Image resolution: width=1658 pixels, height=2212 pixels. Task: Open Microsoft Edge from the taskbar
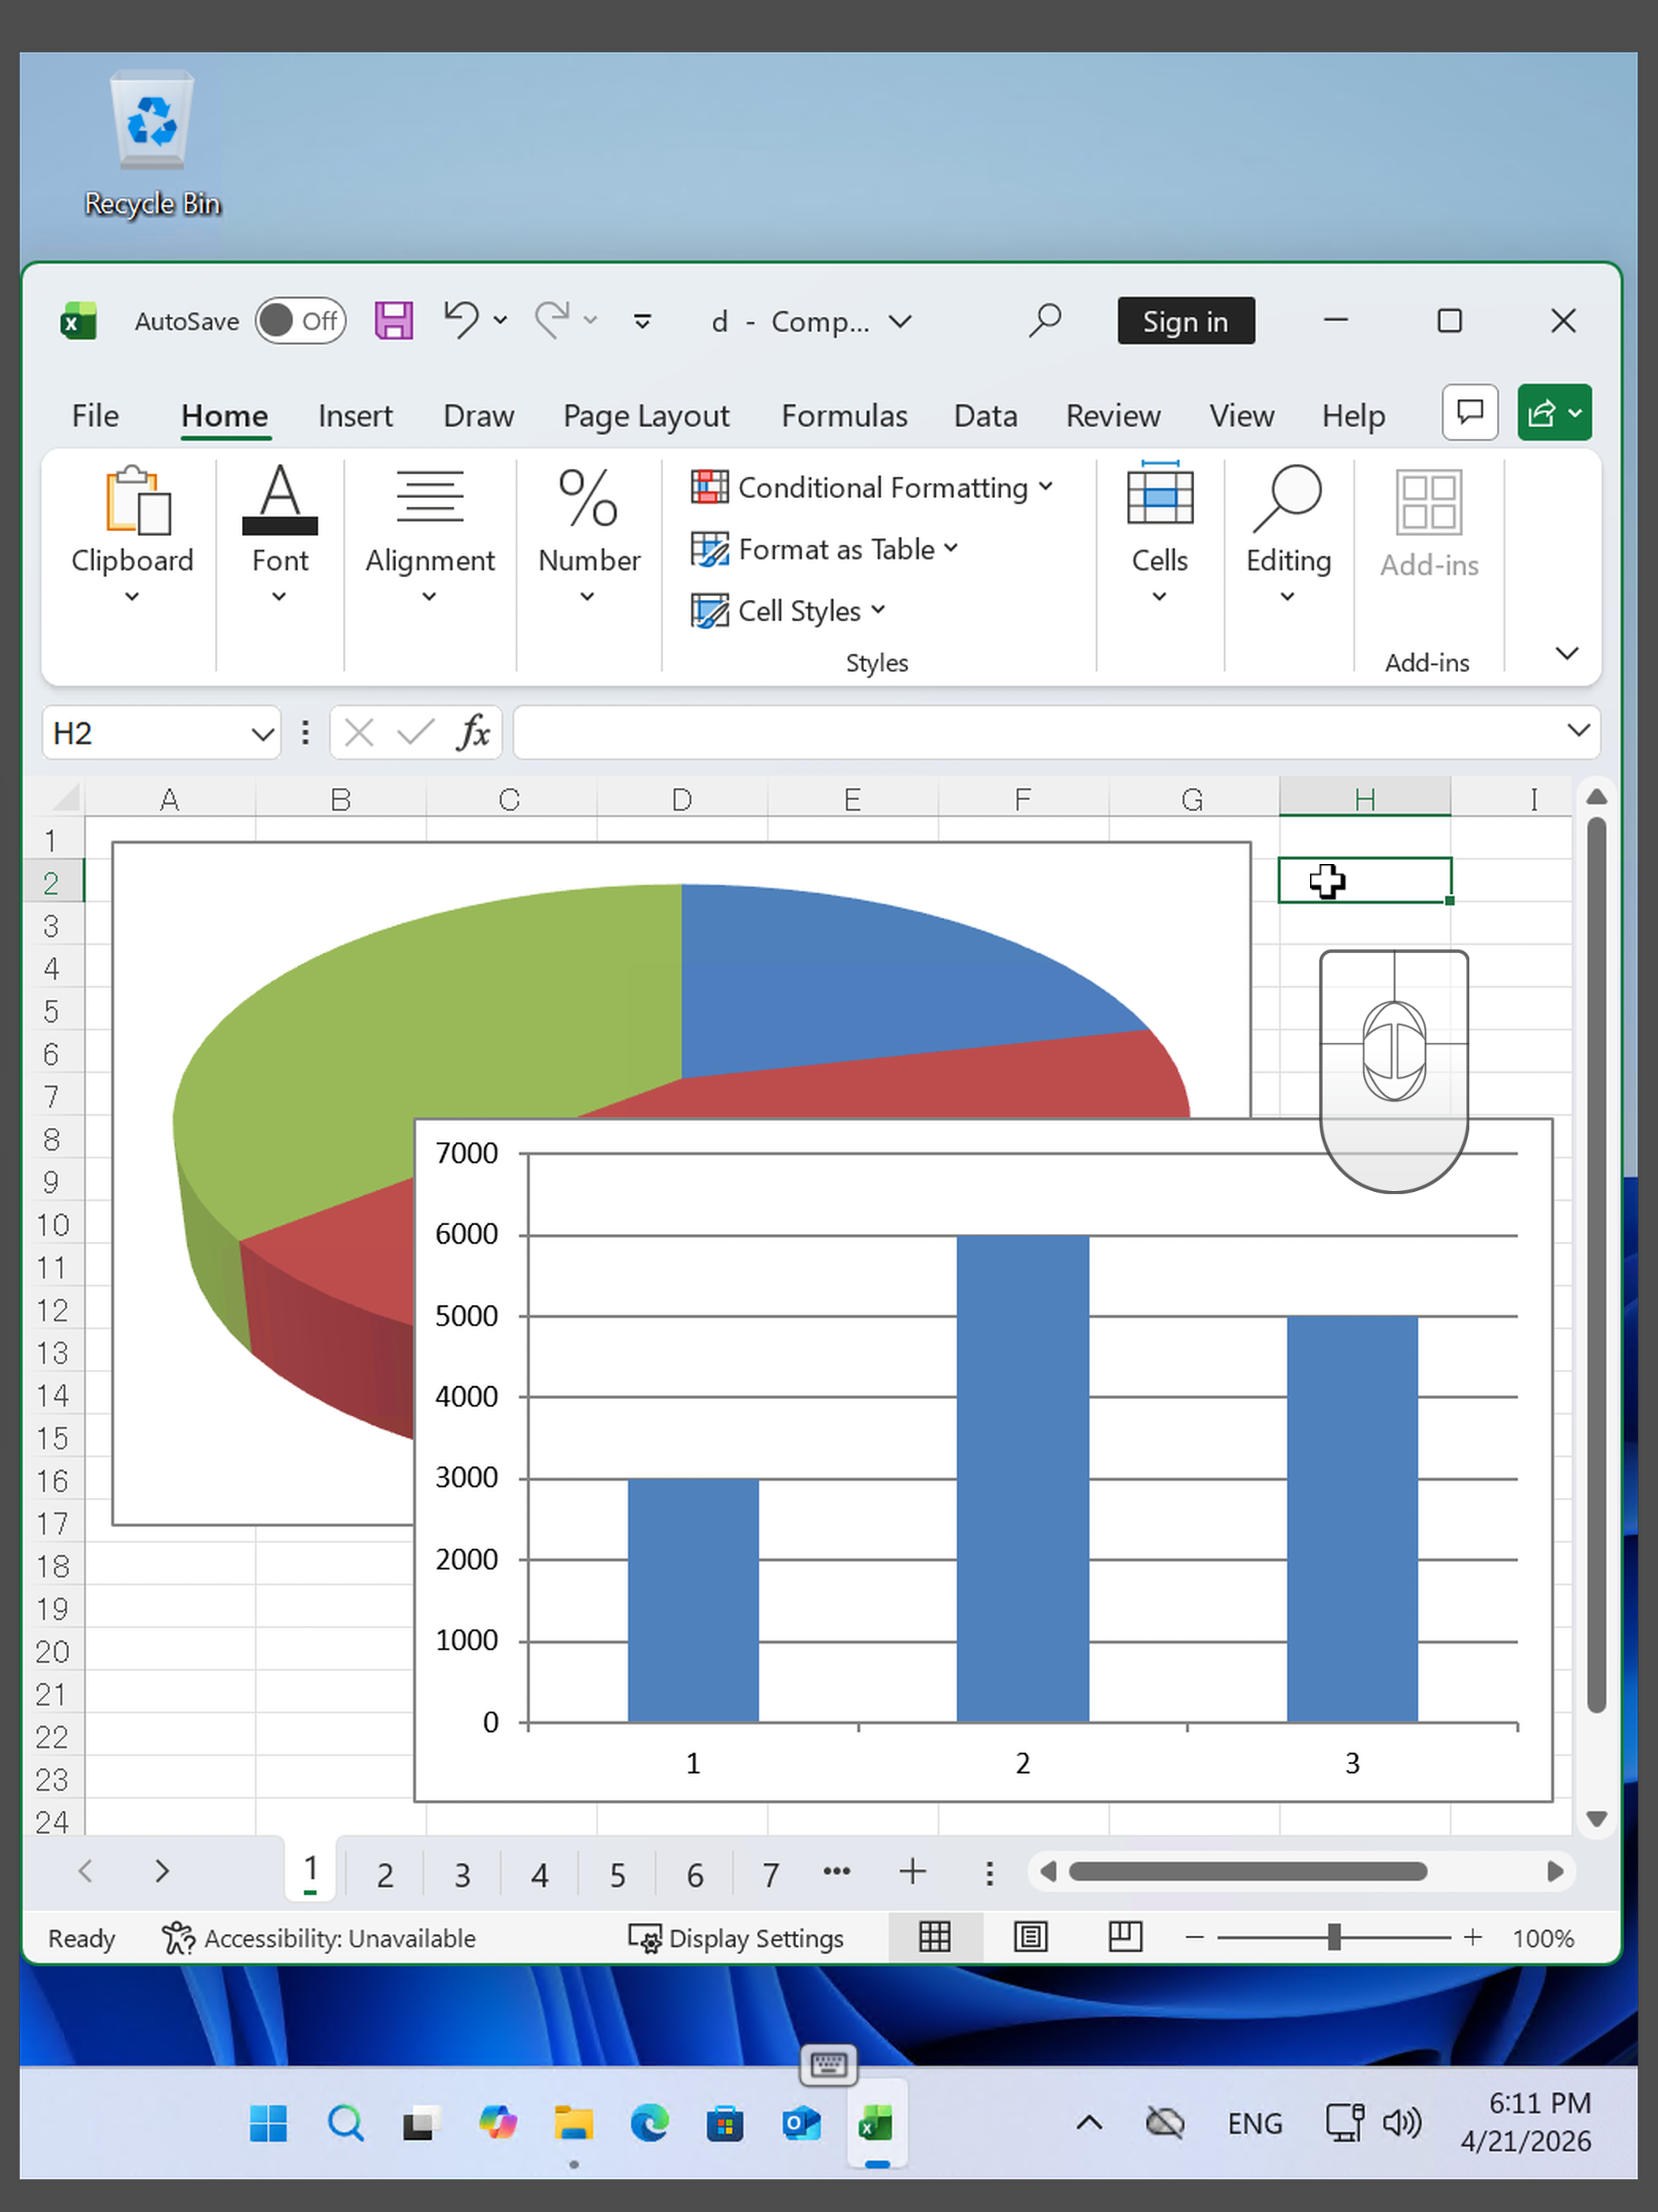click(x=649, y=2123)
